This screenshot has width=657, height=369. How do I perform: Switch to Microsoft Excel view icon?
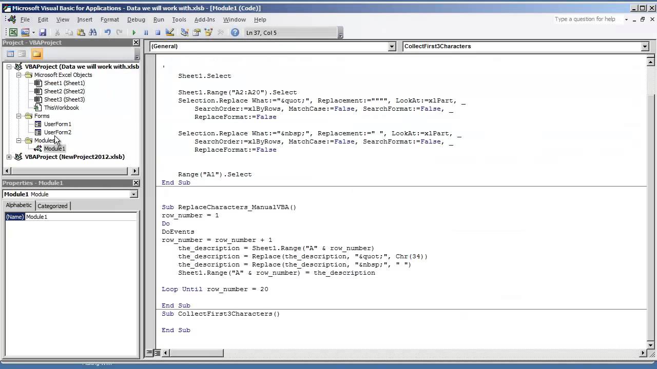coord(13,32)
